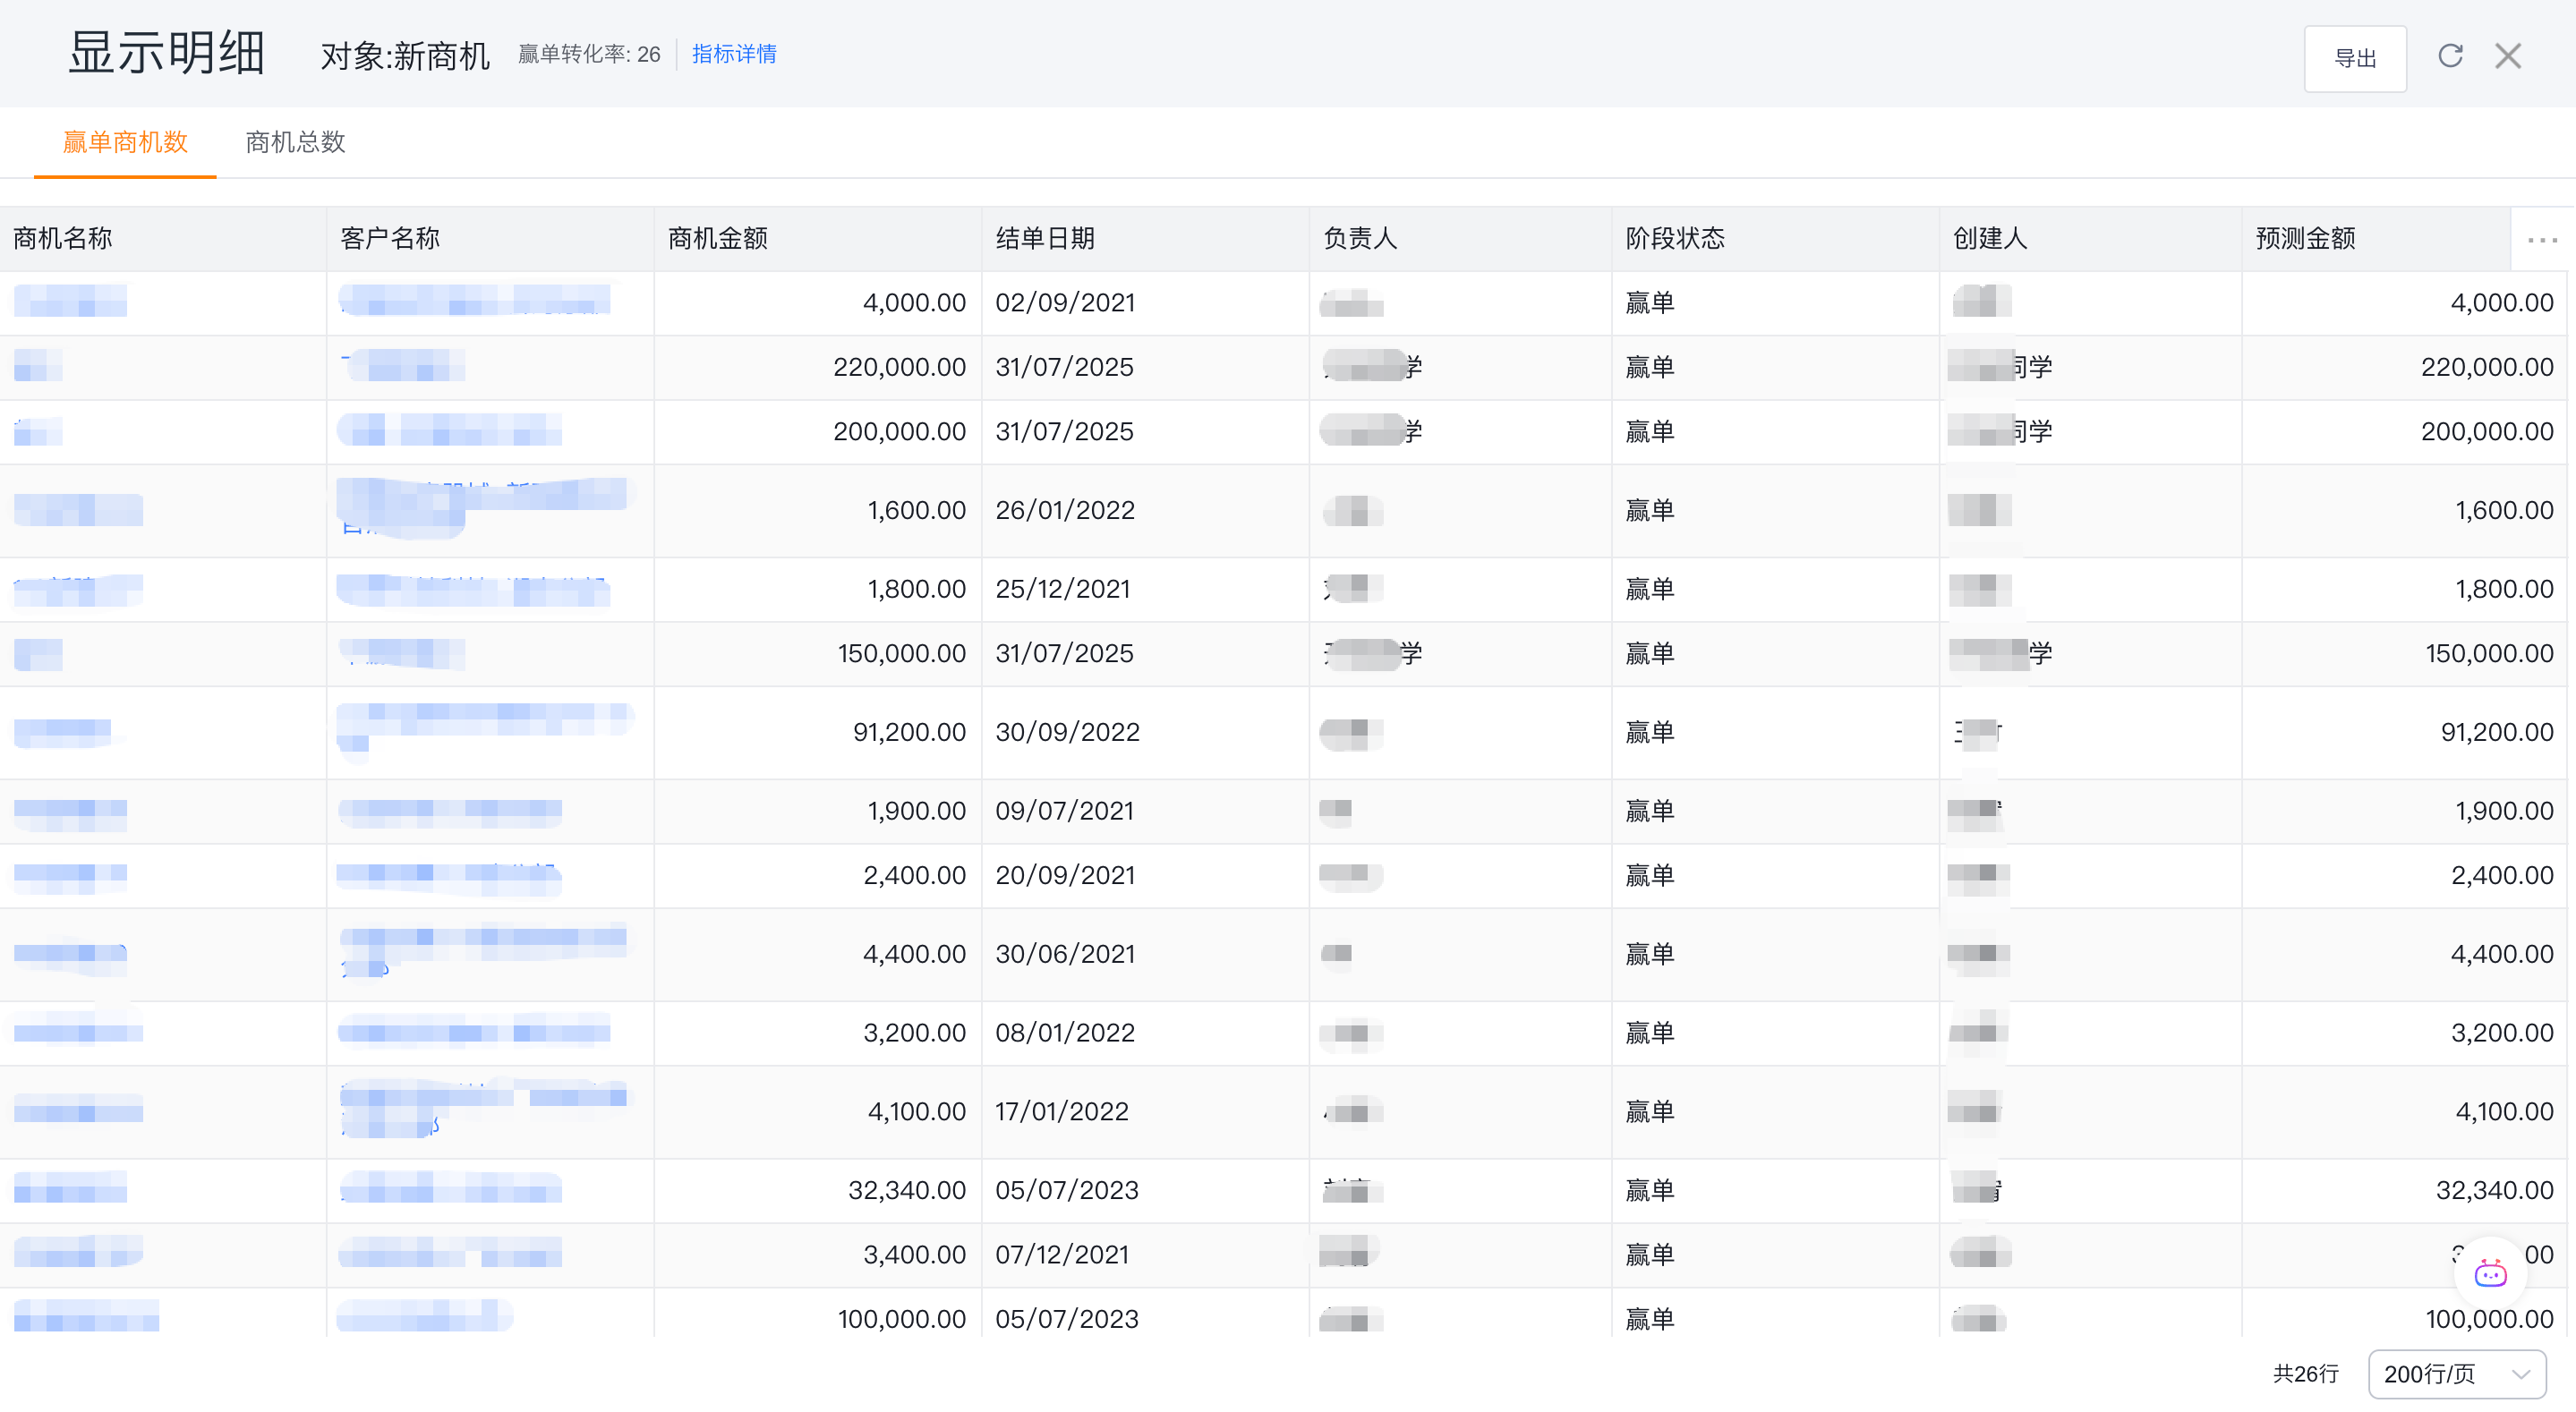
Task: Click the 客户名称 column header
Action: (390, 239)
